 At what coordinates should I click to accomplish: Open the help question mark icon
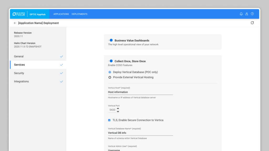(252, 14)
